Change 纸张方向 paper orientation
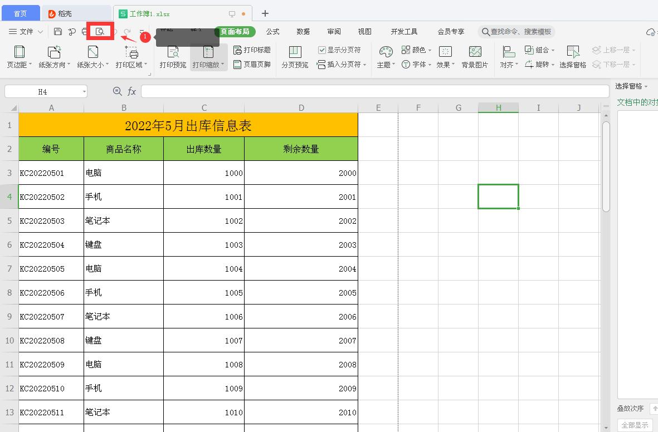The width and height of the screenshot is (658, 432). pyautogui.click(x=54, y=56)
